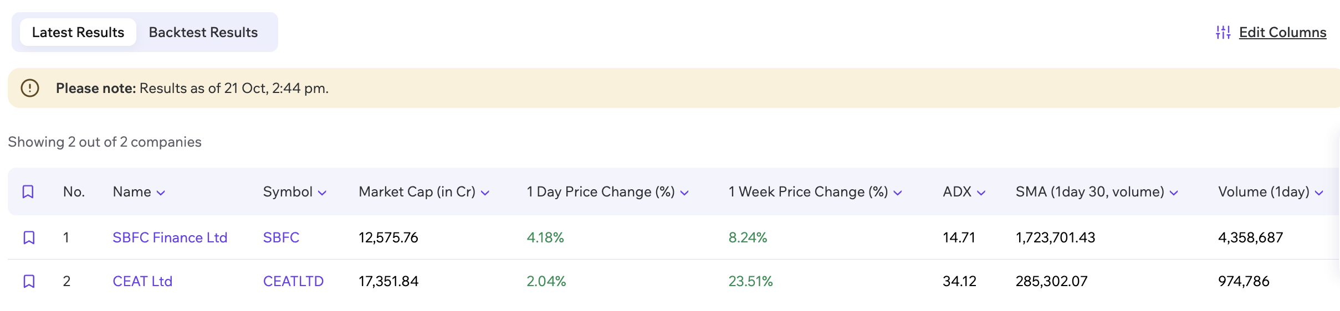Screen dimensions: 1340x311
Task: Click SMA (1day 30, volume) sort chevron
Action: [1174, 193]
